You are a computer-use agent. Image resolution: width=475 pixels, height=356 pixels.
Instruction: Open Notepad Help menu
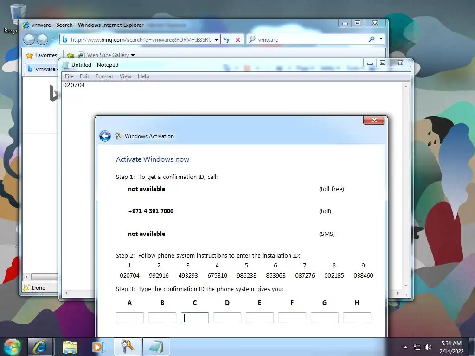click(x=143, y=76)
